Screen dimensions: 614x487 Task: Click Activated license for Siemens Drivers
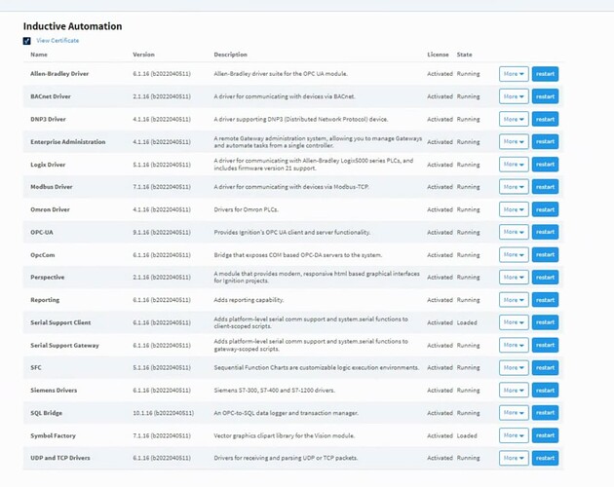click(440, 391)
